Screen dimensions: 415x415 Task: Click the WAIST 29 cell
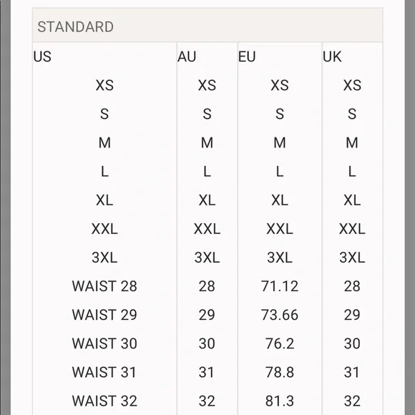coord(104,315)
